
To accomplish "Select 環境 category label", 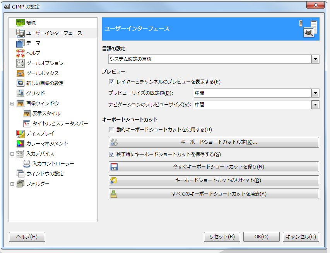I will click(x=31, y=23).
